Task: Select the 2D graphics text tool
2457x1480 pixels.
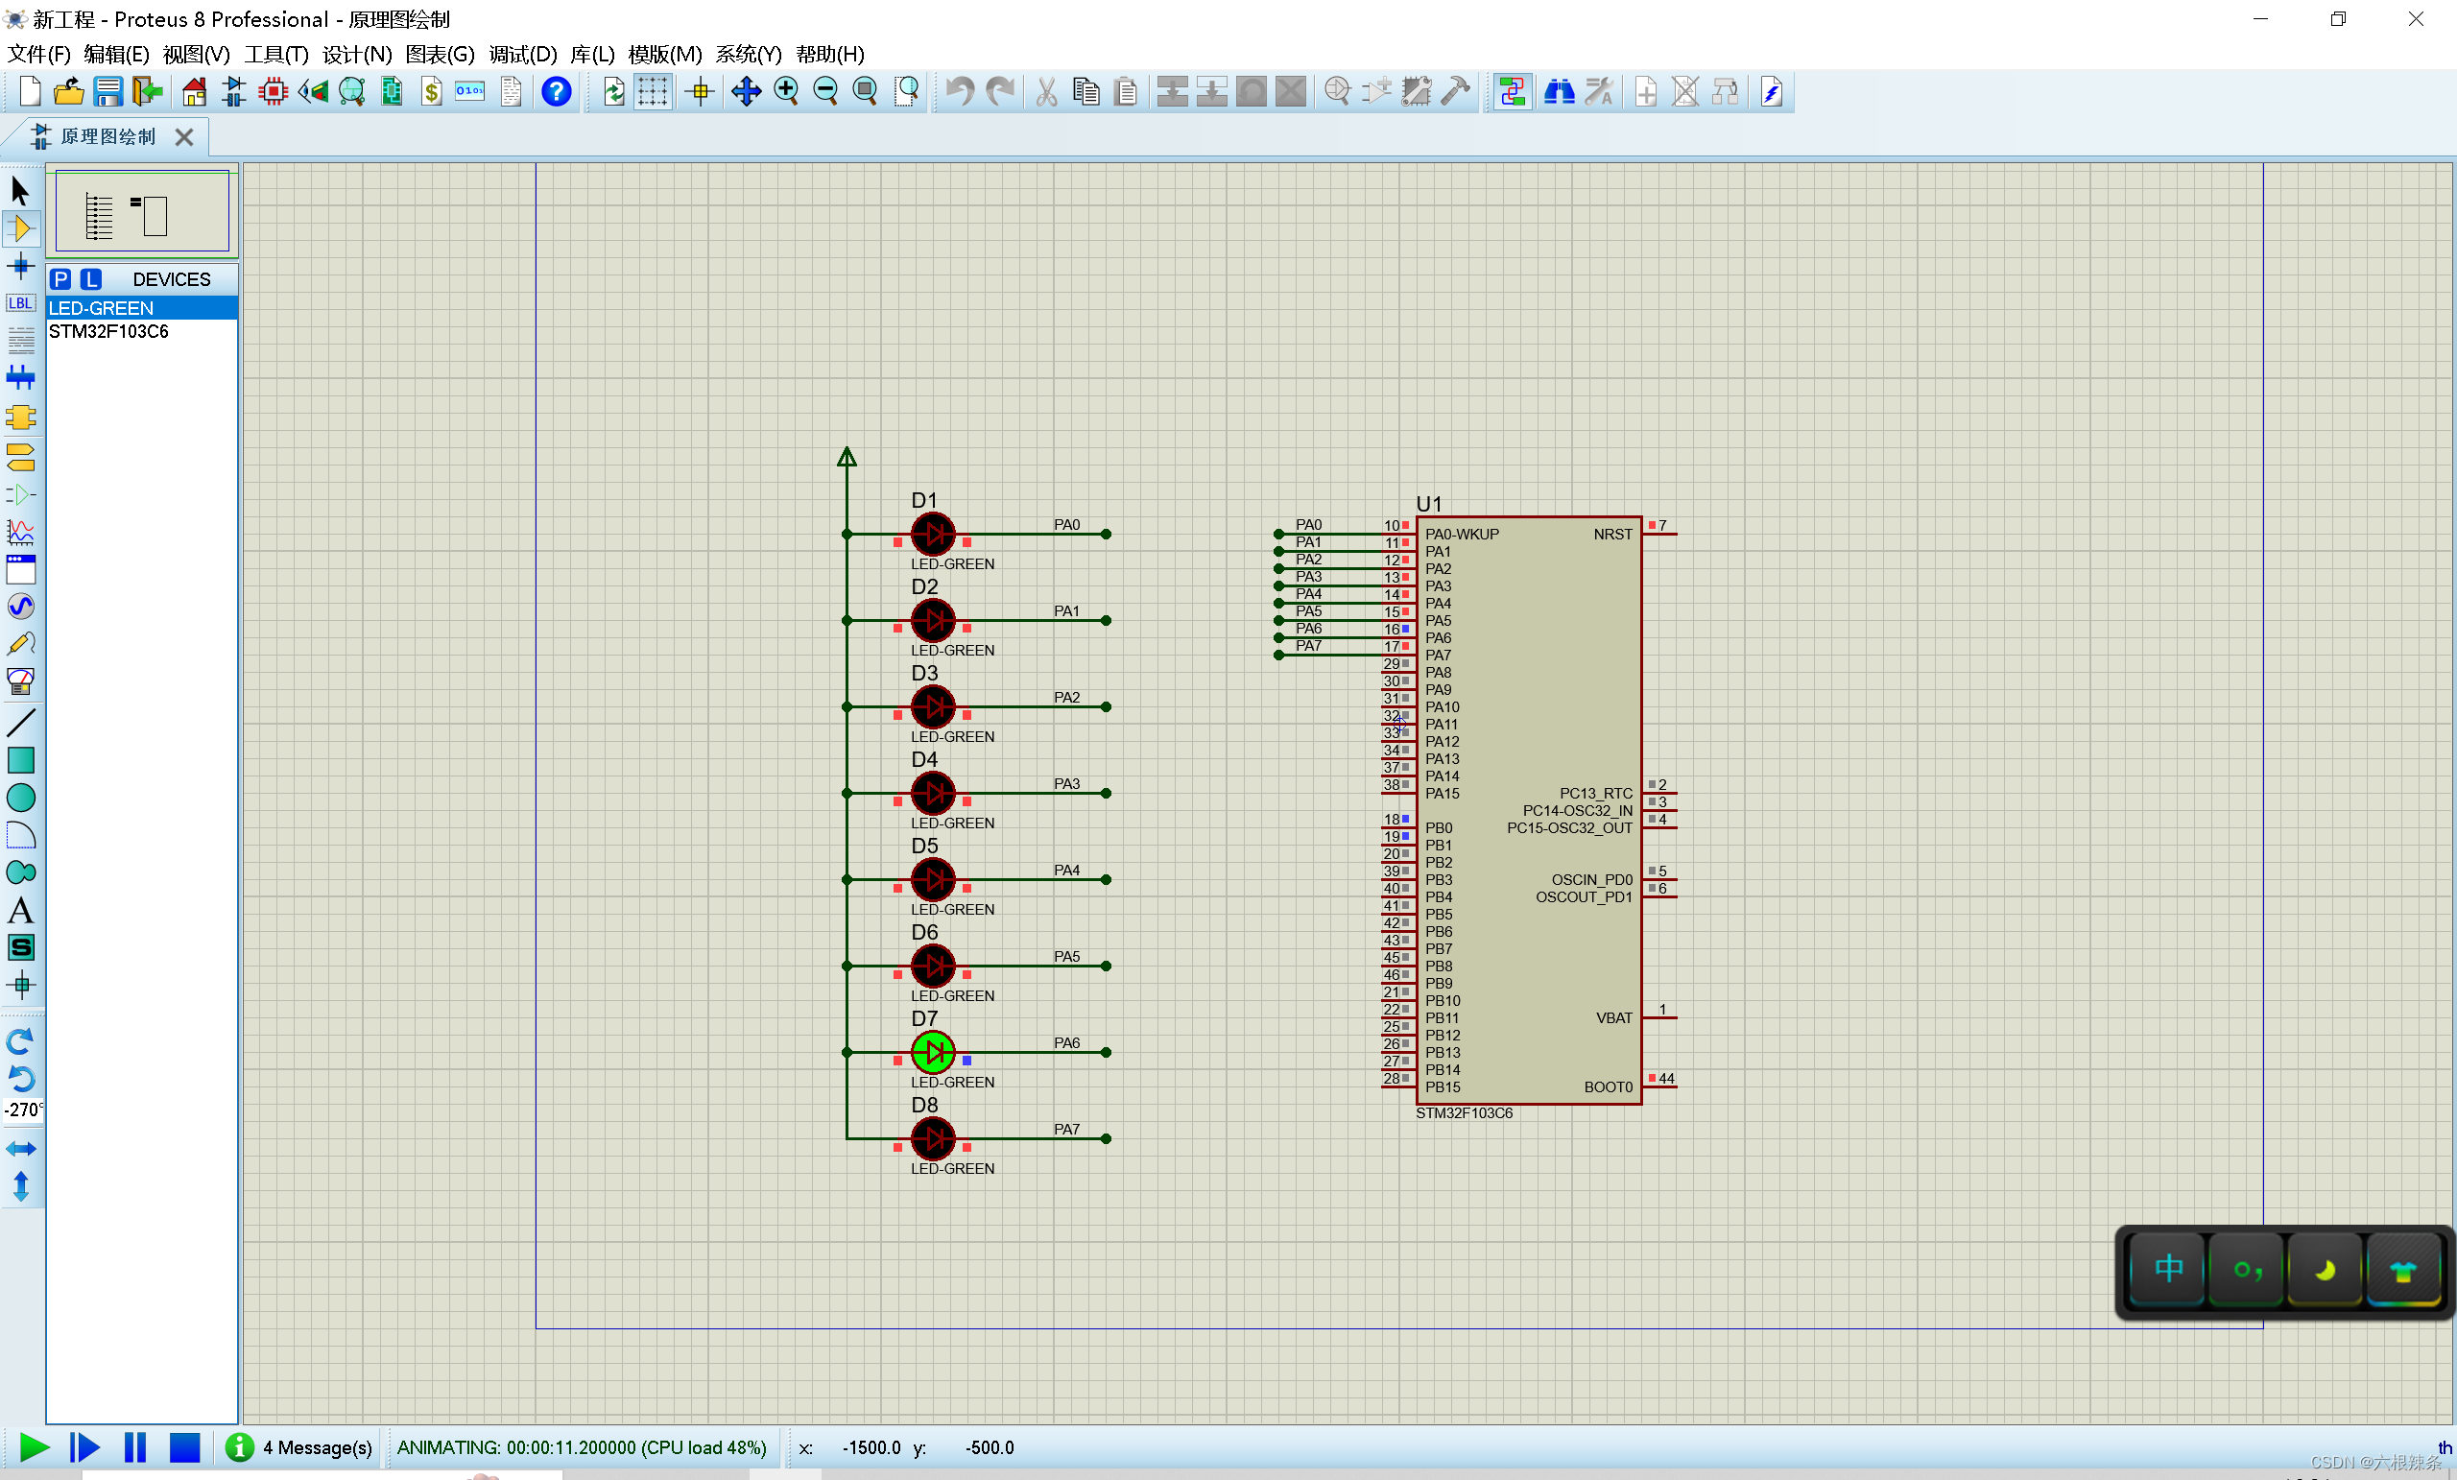Action: click(21, 910)
